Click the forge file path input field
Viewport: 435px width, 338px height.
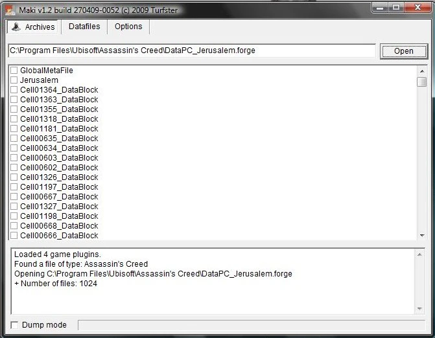click(x=192, y=51)
